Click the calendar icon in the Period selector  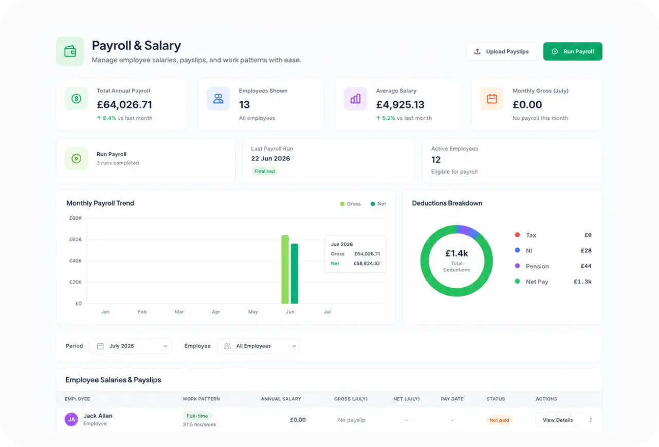coord(100,346)
